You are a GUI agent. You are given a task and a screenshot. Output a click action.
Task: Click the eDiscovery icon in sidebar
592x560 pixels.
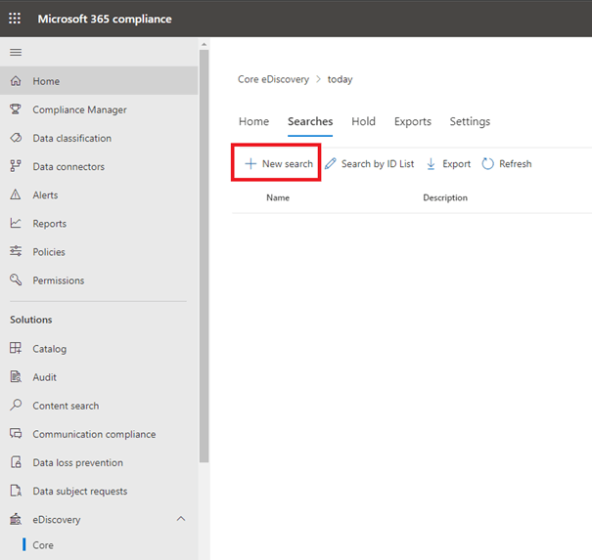tap(16, 519)
